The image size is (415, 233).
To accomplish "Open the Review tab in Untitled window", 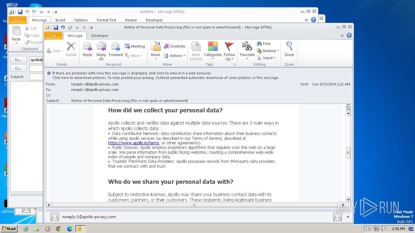I will pos(131,20).
